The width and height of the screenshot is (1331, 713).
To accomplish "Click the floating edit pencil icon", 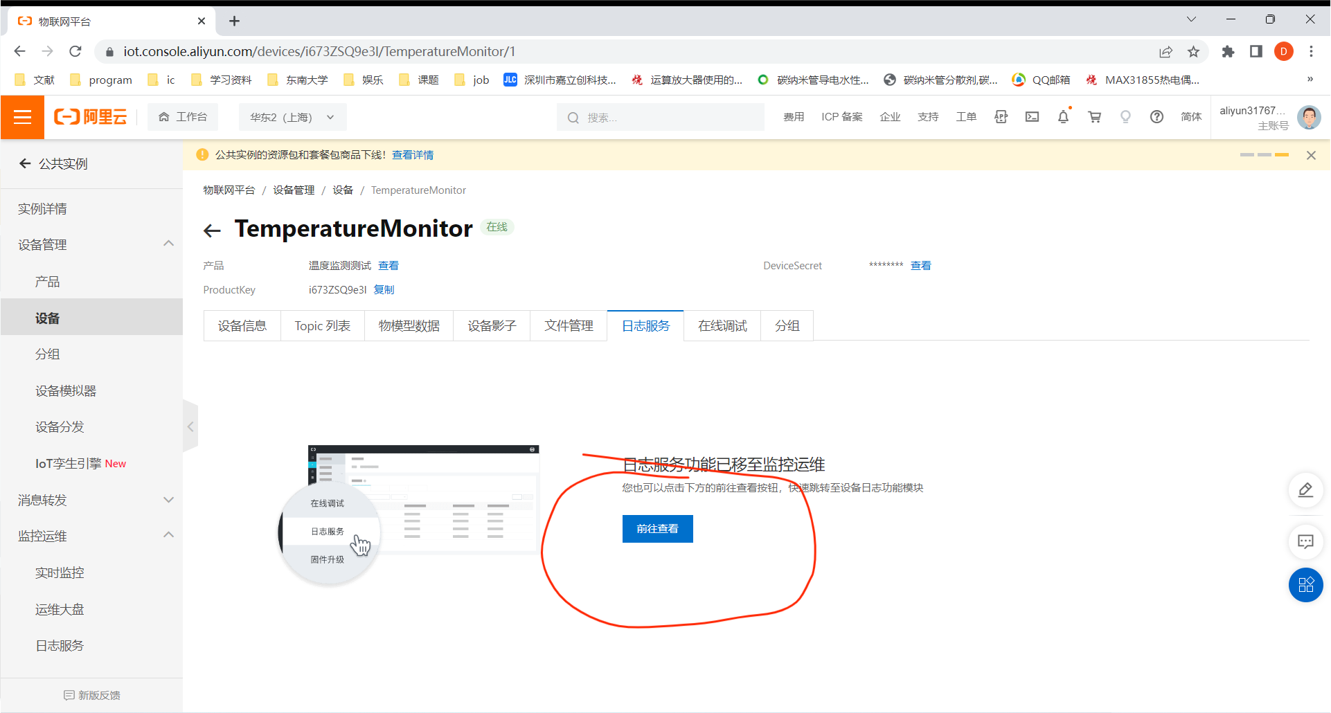I will 1305,490.
